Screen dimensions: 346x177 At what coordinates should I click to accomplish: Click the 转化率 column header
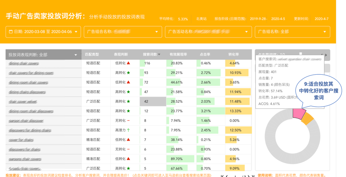click(234, 55)
